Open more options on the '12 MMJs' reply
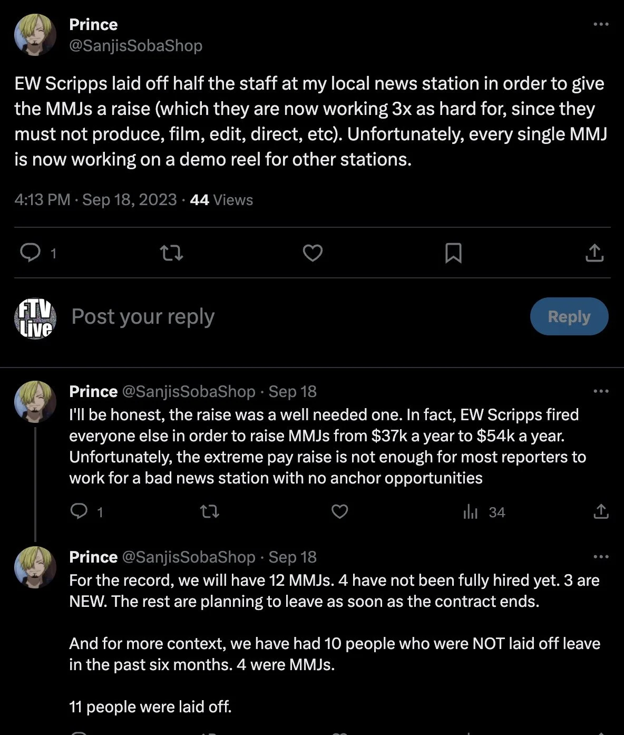 [x=601, y=557]
